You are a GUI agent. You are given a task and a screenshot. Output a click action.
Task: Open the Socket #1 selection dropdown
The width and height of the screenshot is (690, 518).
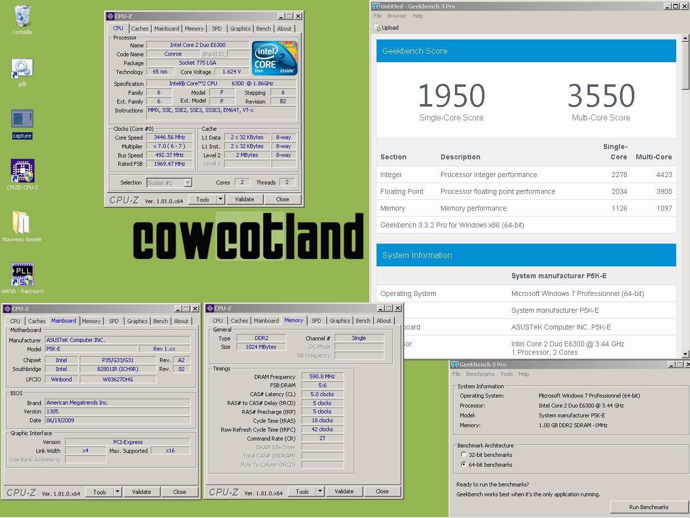click(x=188, y=183)
